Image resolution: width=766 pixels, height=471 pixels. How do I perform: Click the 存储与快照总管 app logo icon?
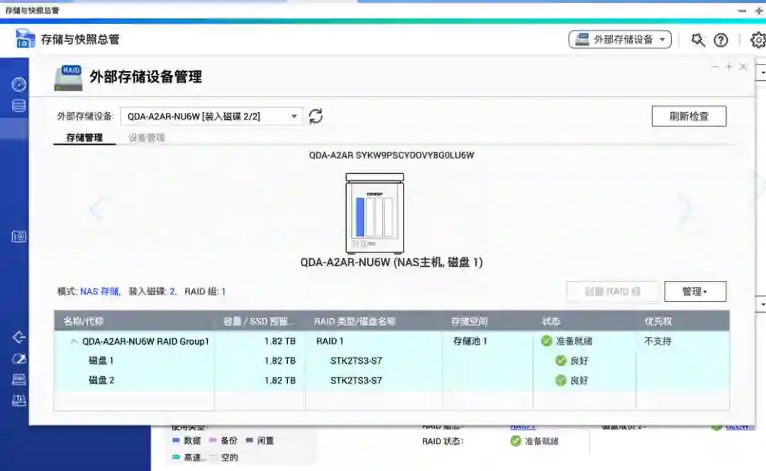coord(25,38)
